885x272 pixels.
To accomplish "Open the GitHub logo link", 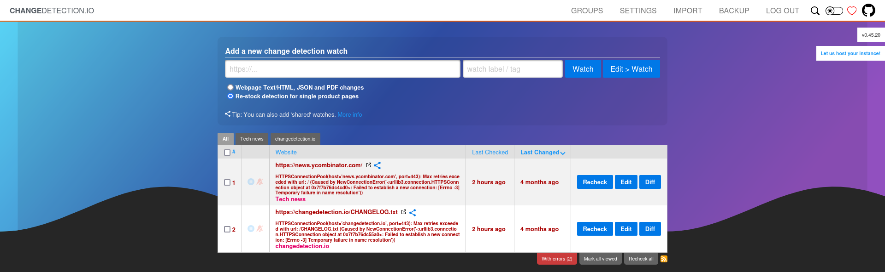I will coord(868,10).
